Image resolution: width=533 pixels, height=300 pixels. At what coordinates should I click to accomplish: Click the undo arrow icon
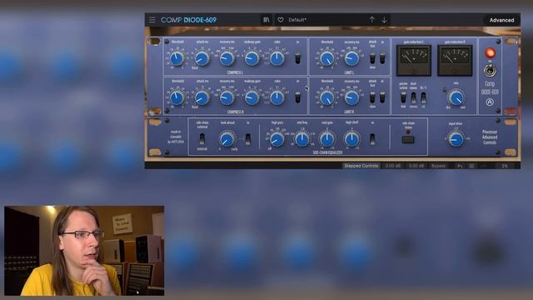click(x=460, y=166)
